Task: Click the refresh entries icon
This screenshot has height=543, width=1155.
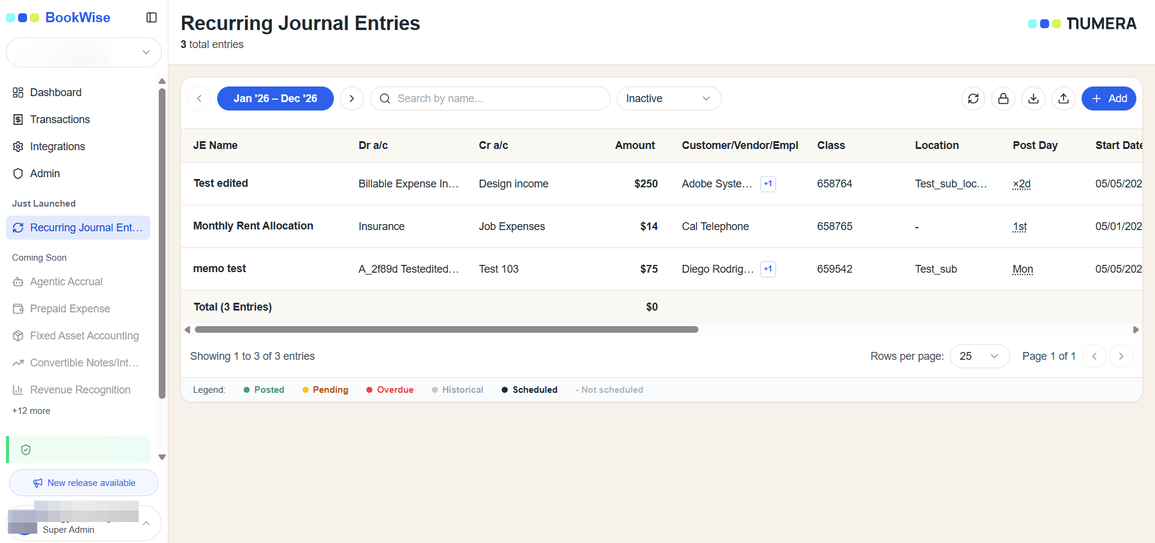Action: pos(973,99)
